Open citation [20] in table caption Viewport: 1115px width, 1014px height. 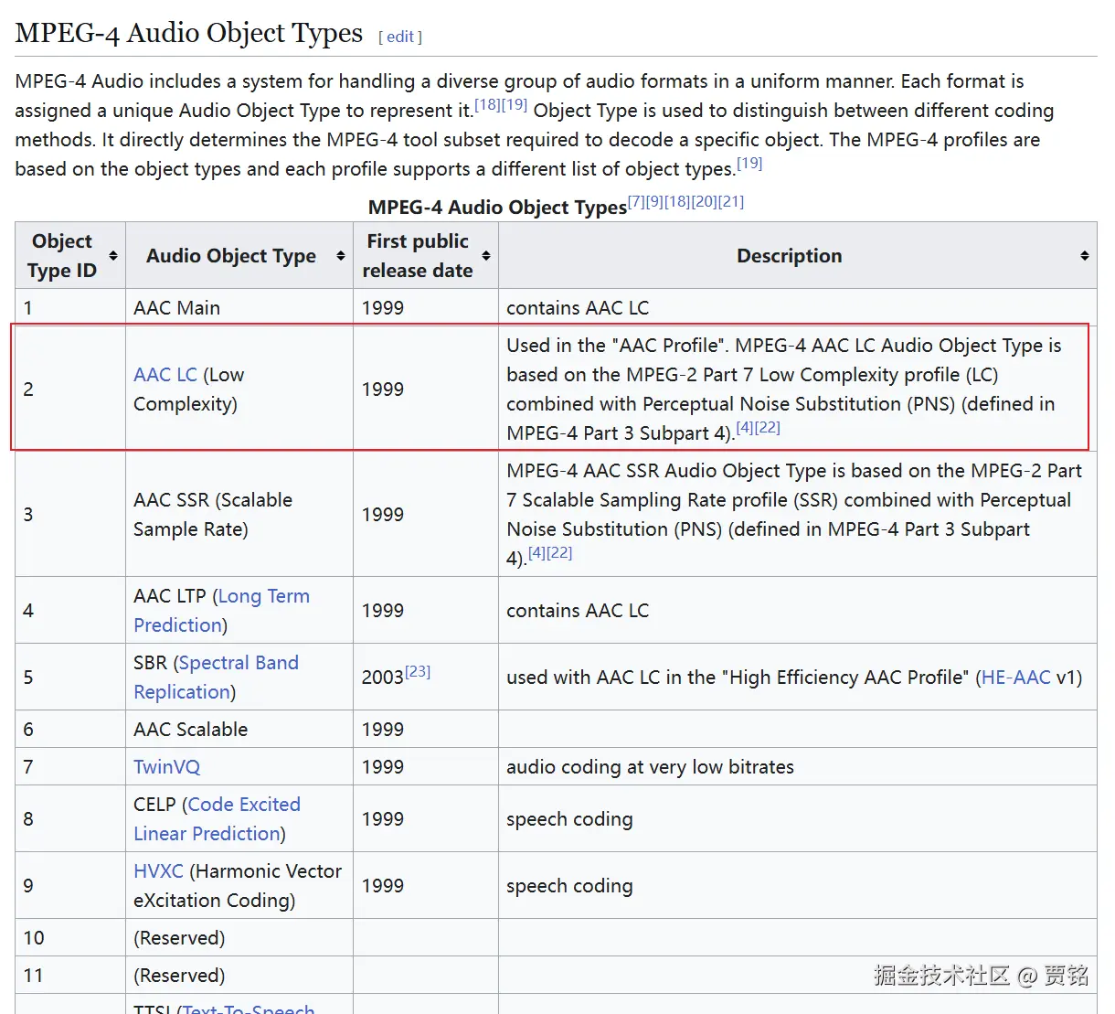[705, 201]
